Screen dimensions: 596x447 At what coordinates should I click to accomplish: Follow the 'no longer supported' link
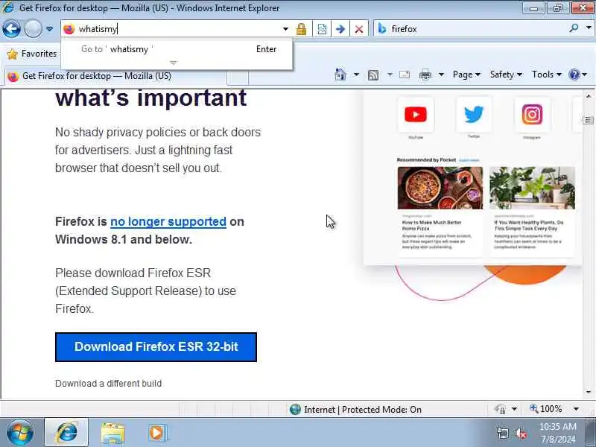(168, 221)
